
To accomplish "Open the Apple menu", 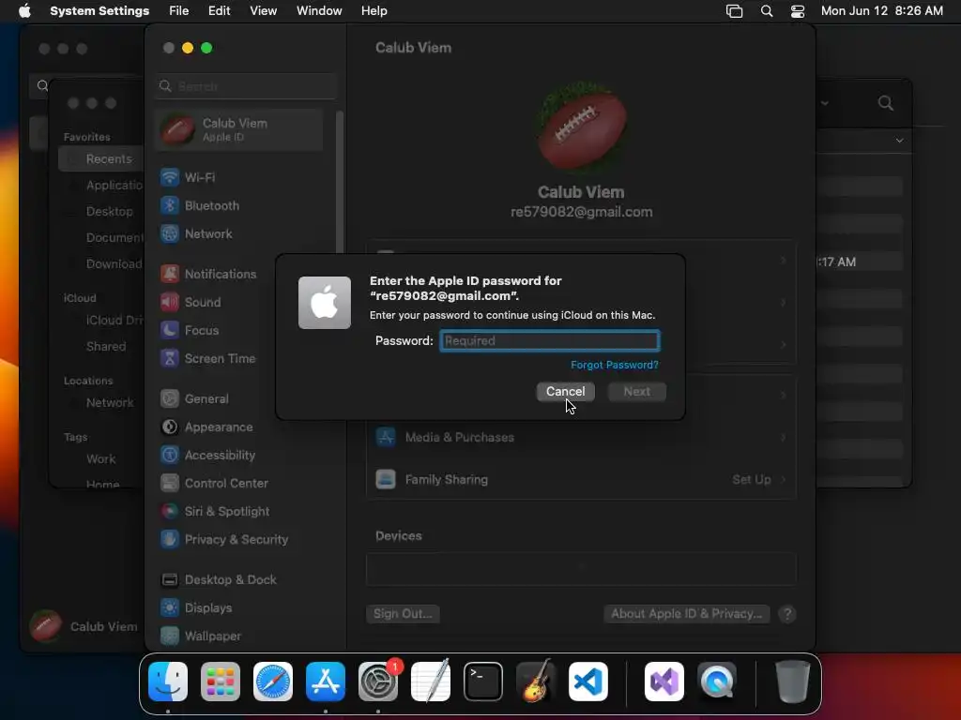I will point(24,11).
